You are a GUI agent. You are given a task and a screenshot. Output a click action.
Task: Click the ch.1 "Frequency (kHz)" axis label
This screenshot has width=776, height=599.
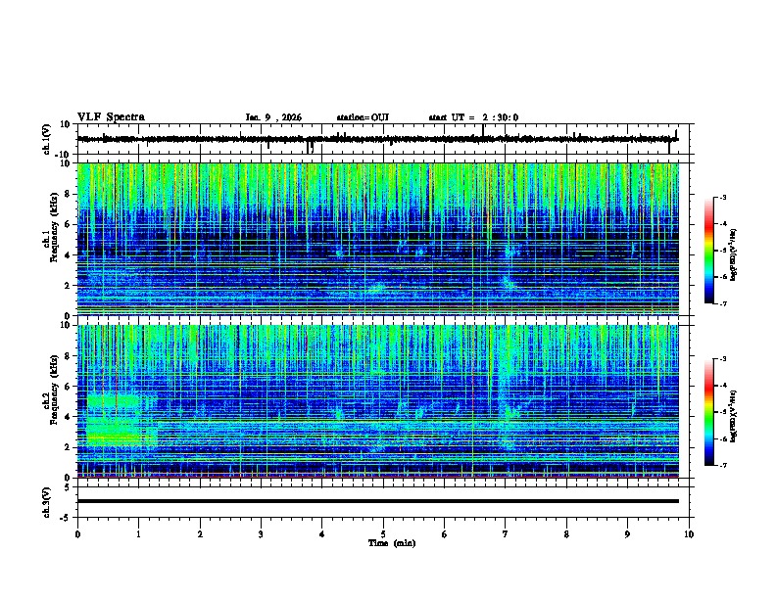(x=54, y=228)
